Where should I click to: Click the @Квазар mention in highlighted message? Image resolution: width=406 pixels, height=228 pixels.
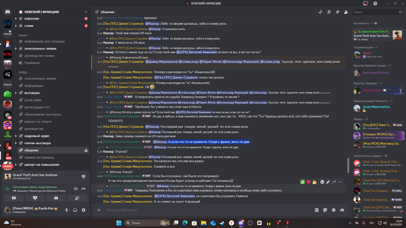(160, 142)
